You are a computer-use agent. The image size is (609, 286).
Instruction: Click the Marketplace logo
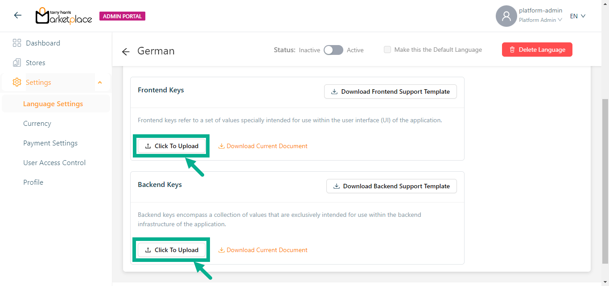(x=64, y=16)
